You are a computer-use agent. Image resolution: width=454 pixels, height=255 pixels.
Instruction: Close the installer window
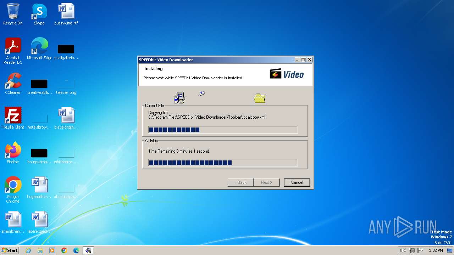[310, 60]
